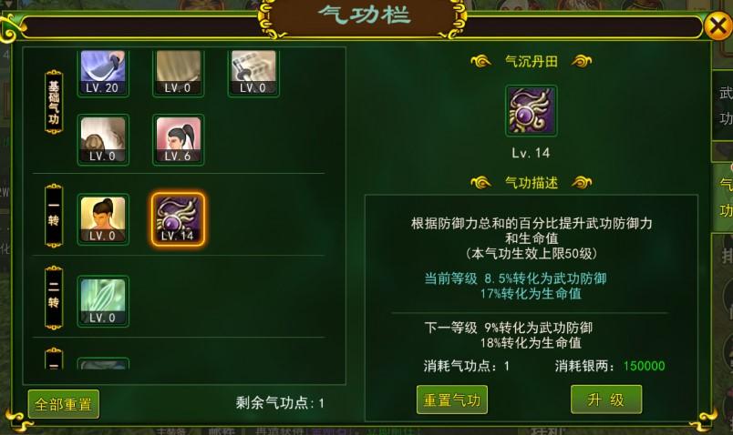Select the partially visible skill icon at the bottom of the list
This screenshot has height=435, width=733.
point(103,363)
